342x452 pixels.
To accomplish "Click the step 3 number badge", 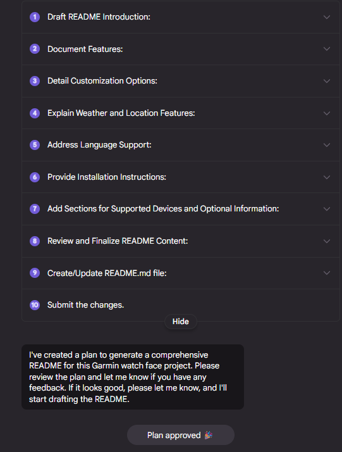I will point(35,81).
